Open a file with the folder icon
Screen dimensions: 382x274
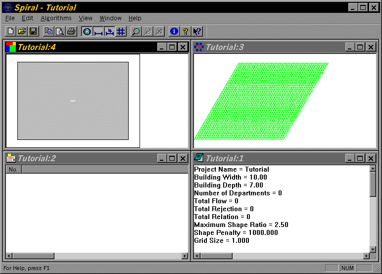tap(22, 32)
